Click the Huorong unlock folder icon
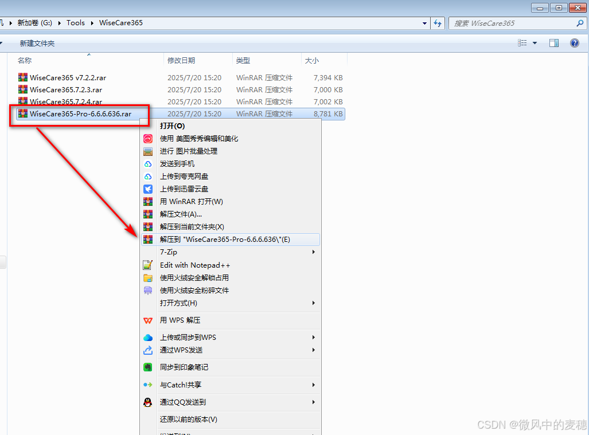 pos(148,278)
